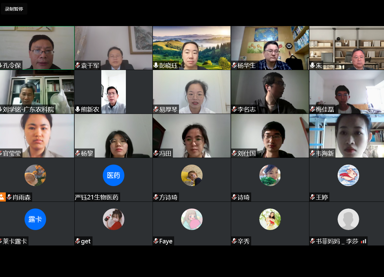This screenshot has width=384, height=277.
Task: Select blue 医药 avatar of 严钰21生物医药
Action: [x=113, y=175]
